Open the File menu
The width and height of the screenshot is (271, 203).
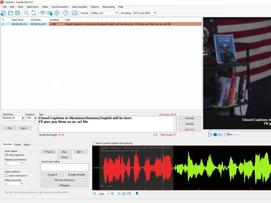[5, 7]
